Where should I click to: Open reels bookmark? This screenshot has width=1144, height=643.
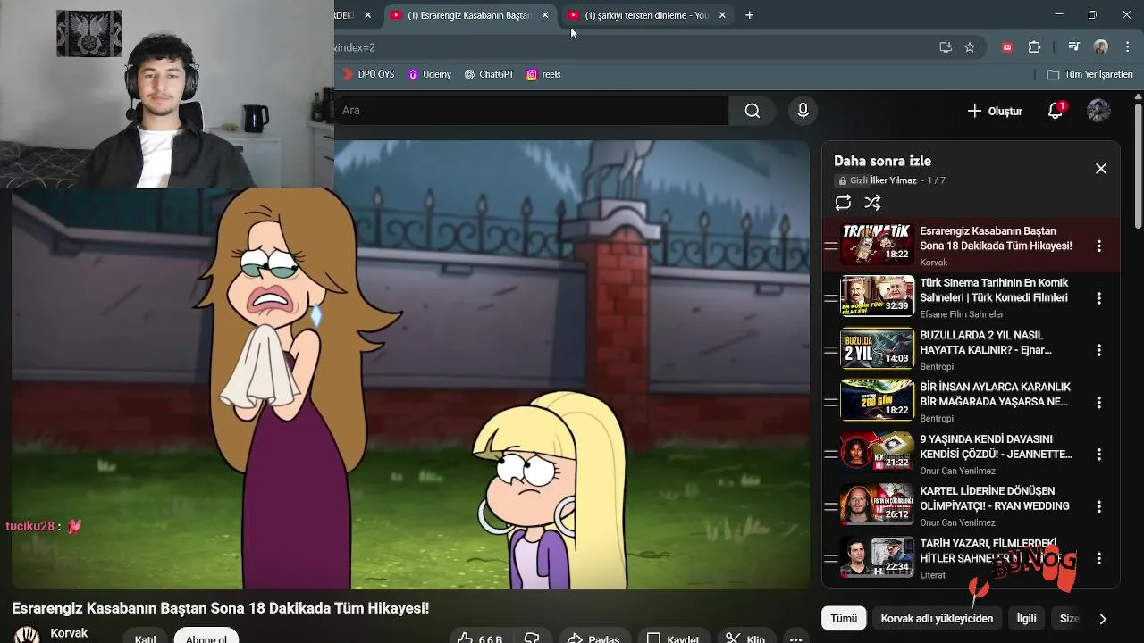click(x=543, y=74)
